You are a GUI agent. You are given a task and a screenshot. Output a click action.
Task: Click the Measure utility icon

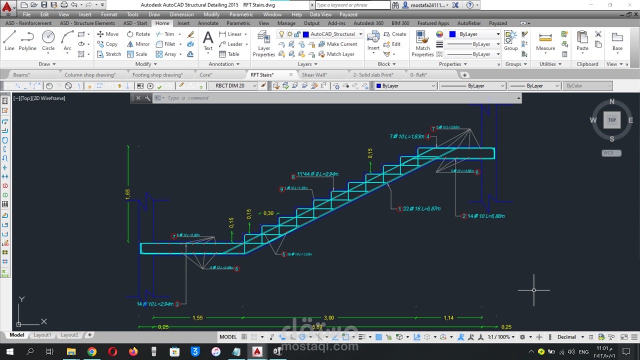click(545, 40)
